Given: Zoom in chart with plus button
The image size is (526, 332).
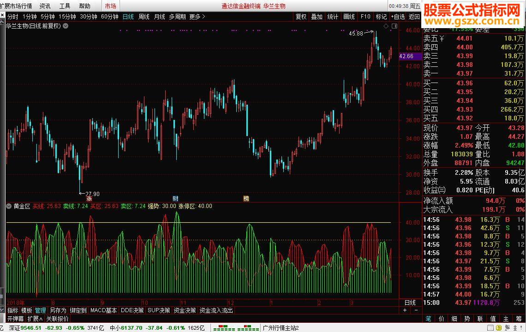Looking at the screenshot, I should [x=405, y=310].
